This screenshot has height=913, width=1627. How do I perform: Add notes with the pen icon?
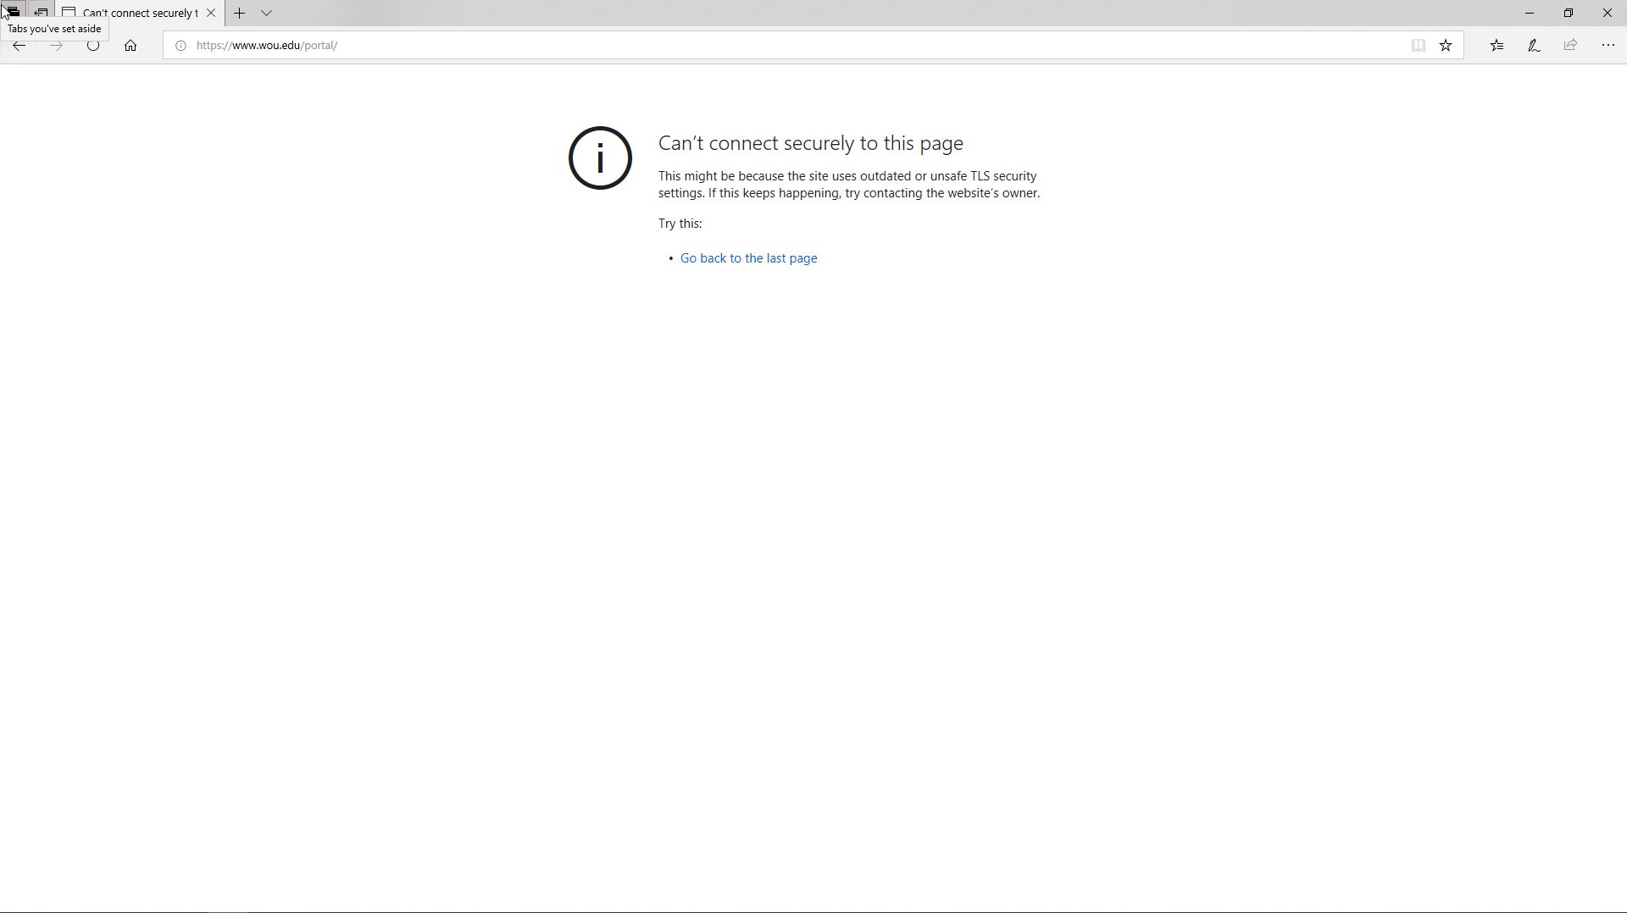[x=1534, y=46]
